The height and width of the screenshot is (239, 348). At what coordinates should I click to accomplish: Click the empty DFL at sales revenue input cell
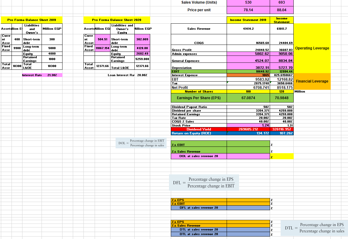click(x=248, y=208)
